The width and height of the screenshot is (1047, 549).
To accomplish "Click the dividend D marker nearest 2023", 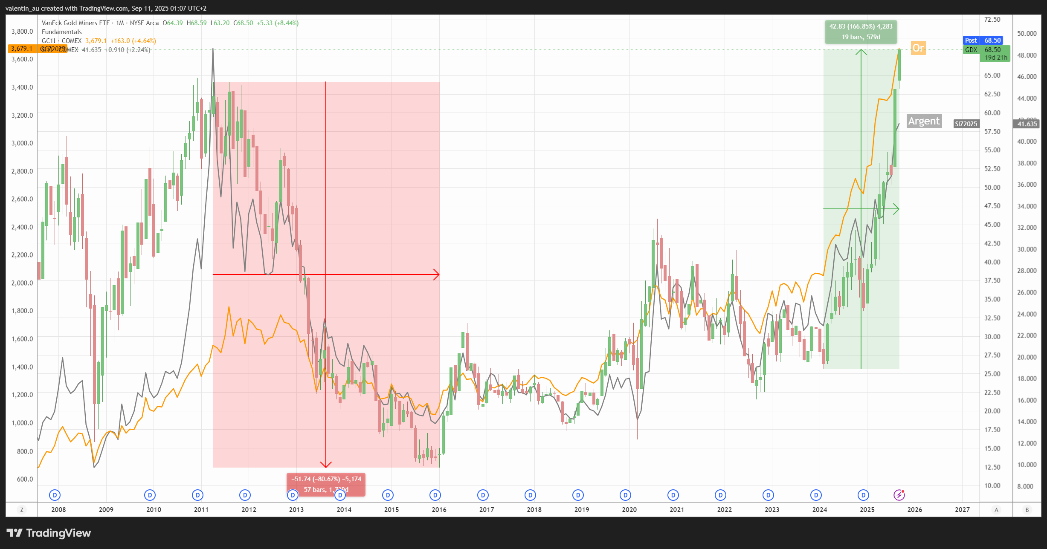I will click(768, 495).
